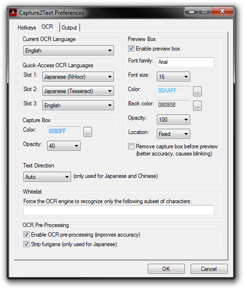Select the OCR tab

[x=49, y=27]
